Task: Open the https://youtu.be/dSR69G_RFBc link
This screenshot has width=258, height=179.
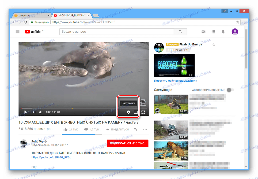Action: tap(50, 158)
